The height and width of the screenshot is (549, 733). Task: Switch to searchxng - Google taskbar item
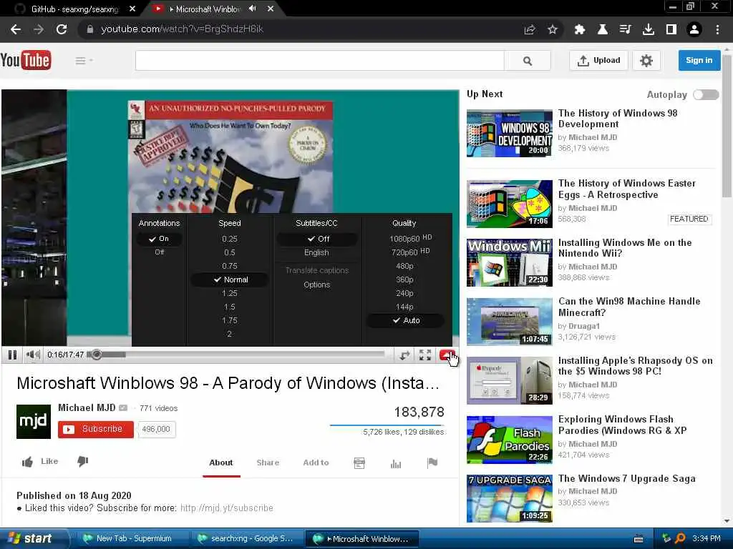(x=246, y=538)
